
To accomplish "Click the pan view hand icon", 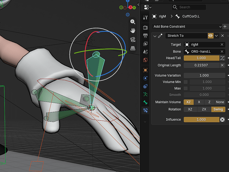I will pyautogui.click(x=133, y=31).
